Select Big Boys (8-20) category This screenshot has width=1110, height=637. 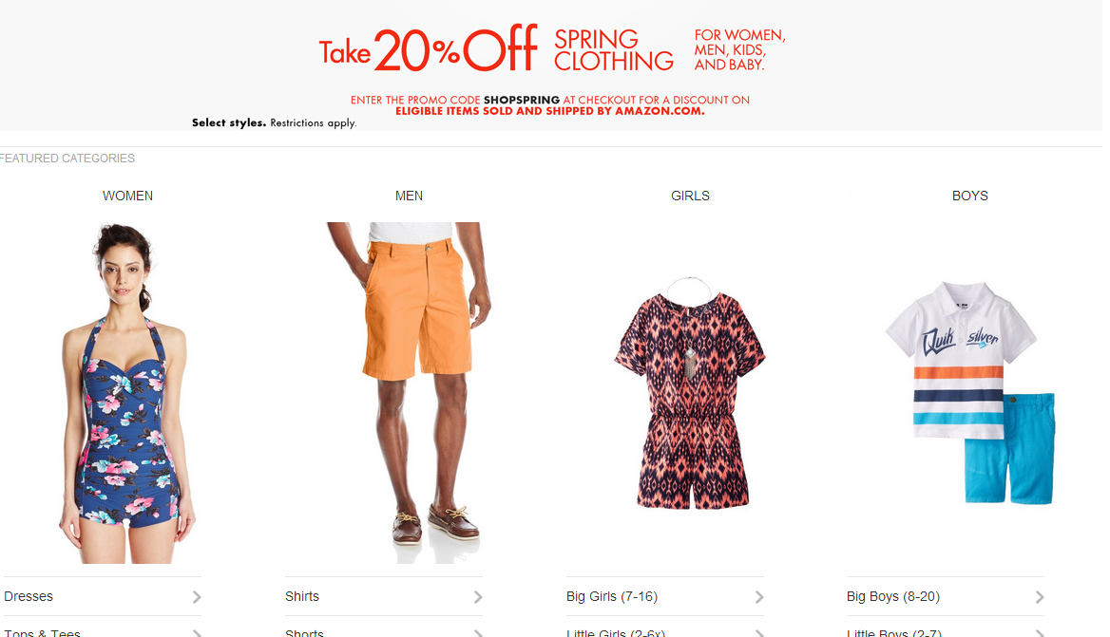point(893,597)
